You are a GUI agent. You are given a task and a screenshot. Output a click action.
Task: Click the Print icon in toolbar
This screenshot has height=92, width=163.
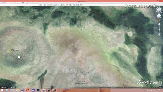click(x=76, y=5)
